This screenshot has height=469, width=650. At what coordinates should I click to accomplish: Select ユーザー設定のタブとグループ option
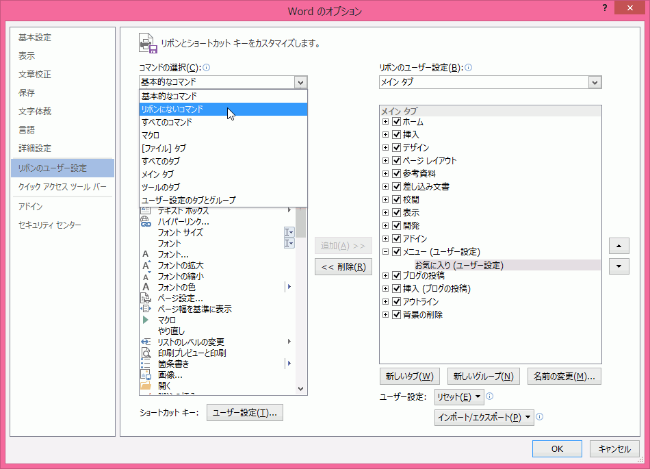224,200
